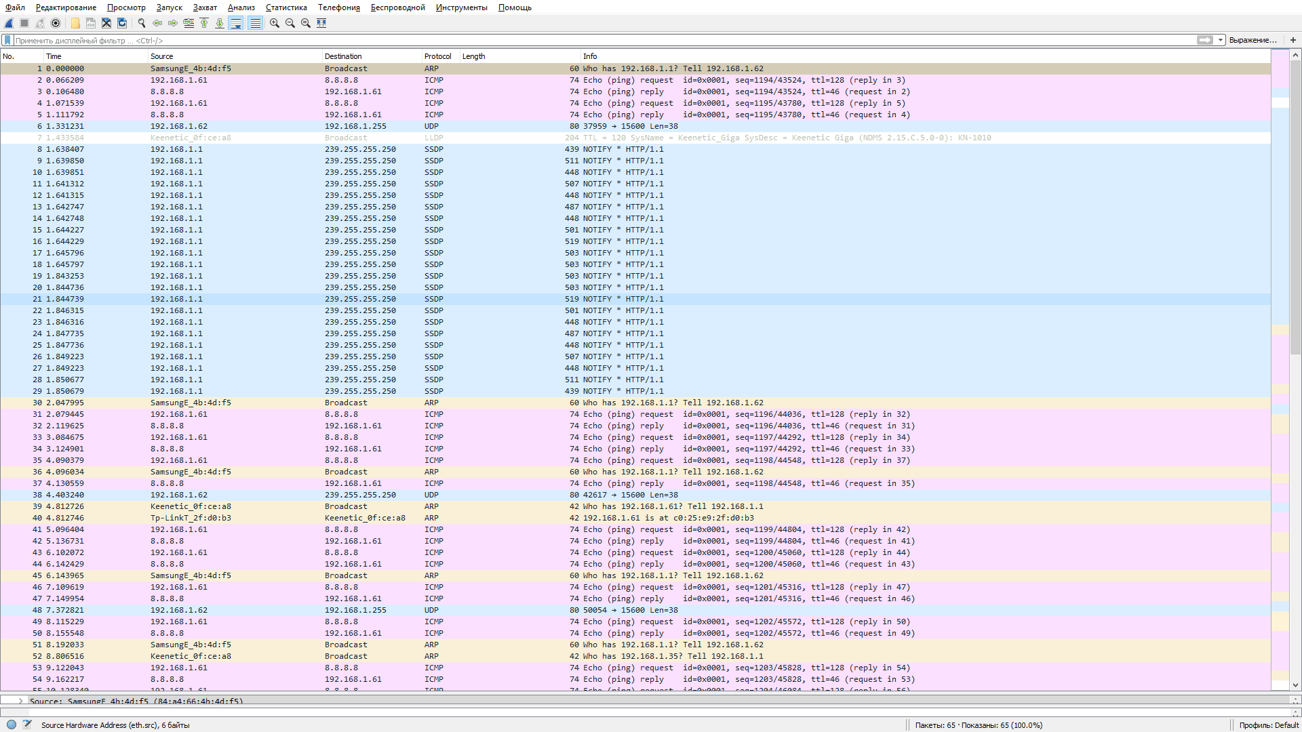Open capture options gear icon
This screenshot has height=732, width=1302.
56,23
